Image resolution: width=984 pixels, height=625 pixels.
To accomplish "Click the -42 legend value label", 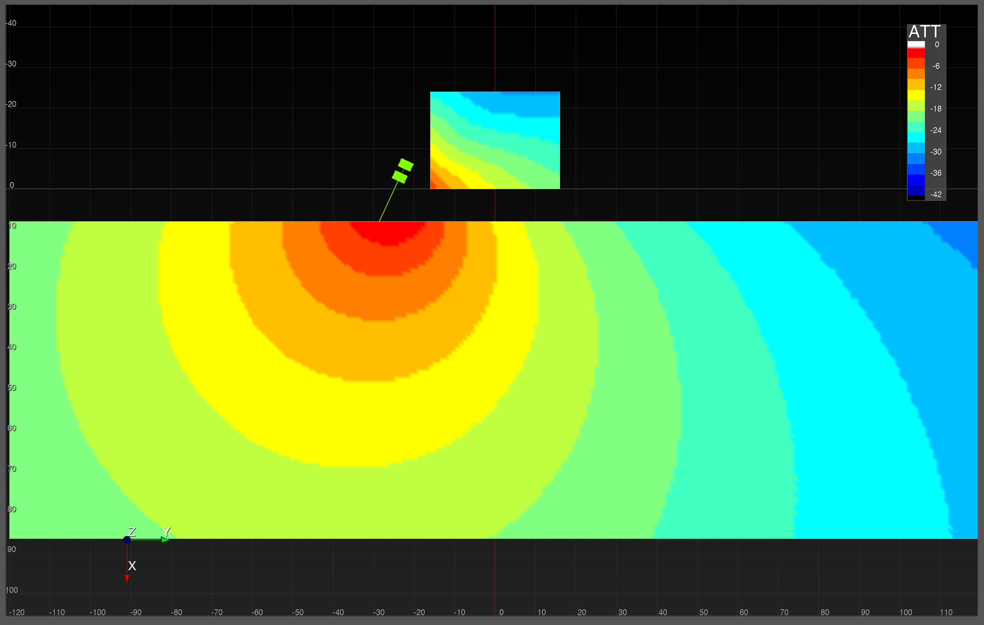I will pyautogui.click(x=936, y=195).
